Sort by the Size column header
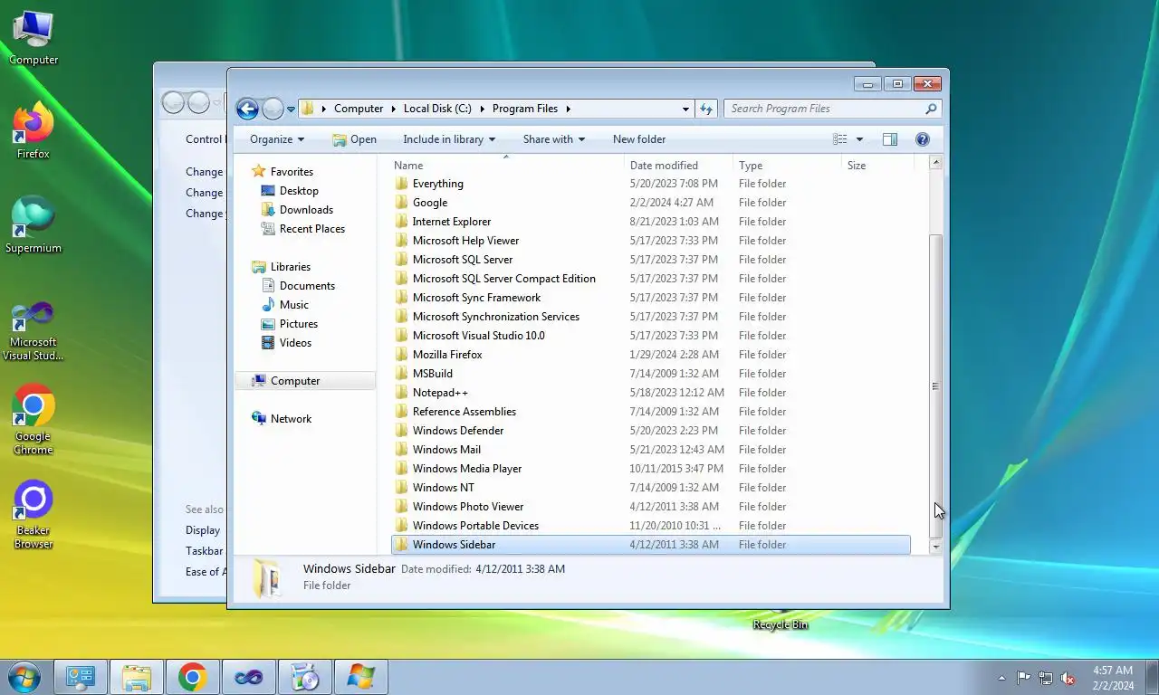 (x=877, y=166)
